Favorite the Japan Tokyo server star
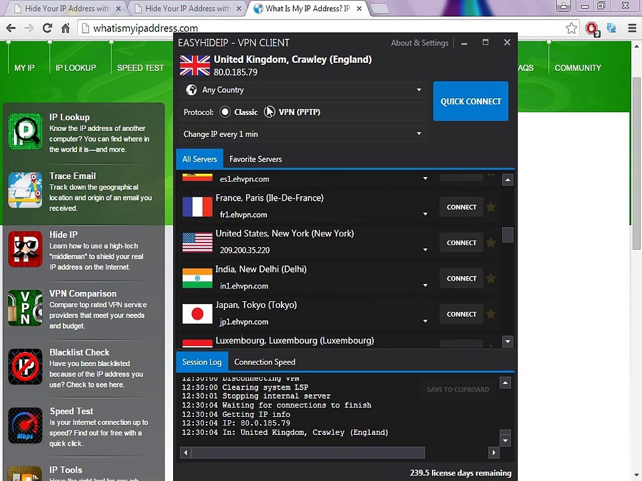Screen dimensions: 642x481 click(x=491, y=314)
